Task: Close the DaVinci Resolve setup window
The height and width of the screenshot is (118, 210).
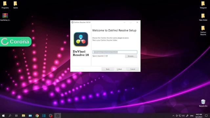Action: click(137, 22)
